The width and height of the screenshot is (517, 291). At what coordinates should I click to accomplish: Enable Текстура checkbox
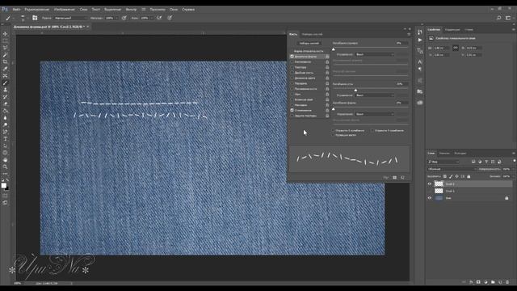click(292, 67)
